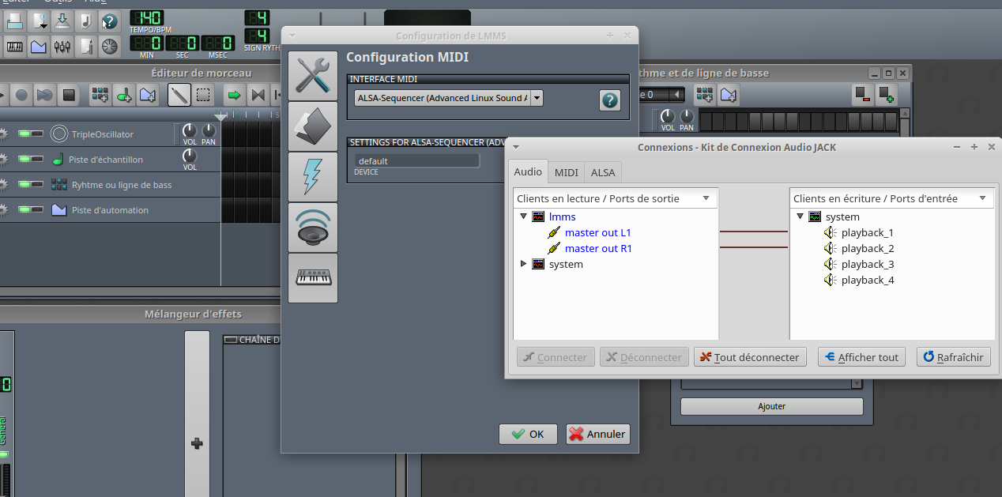The height and width of the screenshot is (497, 1002).
Task: Add beat/bassline track in song editor
Action: (x=100, y=96)
